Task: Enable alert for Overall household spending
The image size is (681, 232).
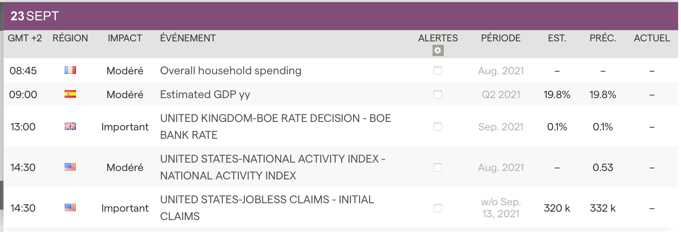Action: click(438, 71)
